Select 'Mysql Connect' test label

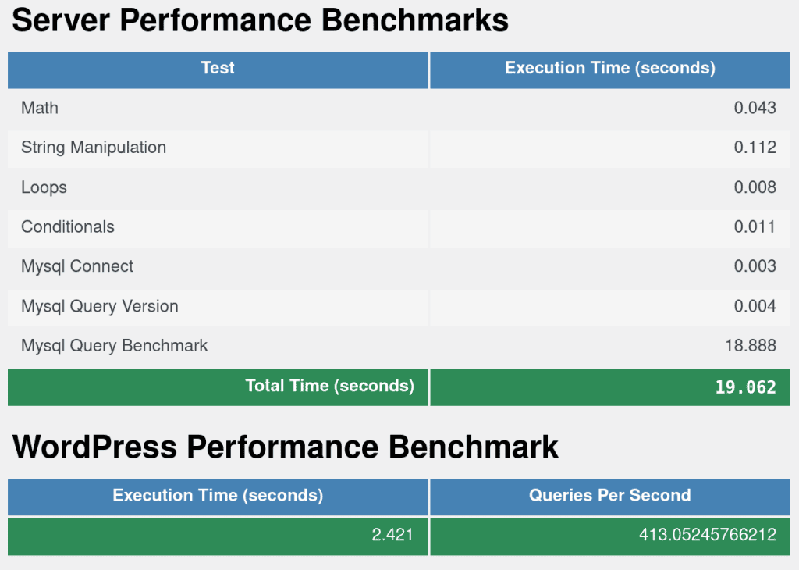[x=77, y=266]
